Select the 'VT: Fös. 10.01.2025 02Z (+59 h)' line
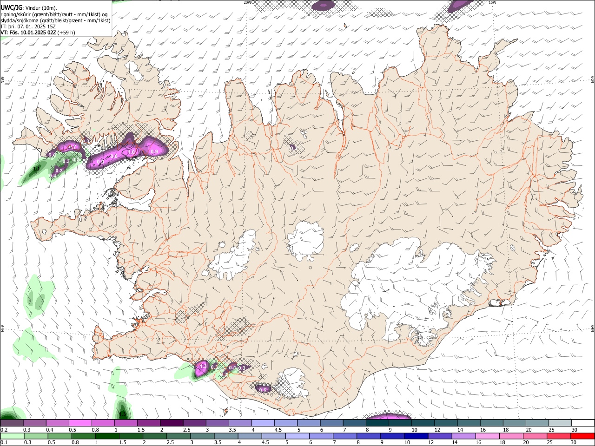This screenshot has width=595, height=446. tap(38, 33)
